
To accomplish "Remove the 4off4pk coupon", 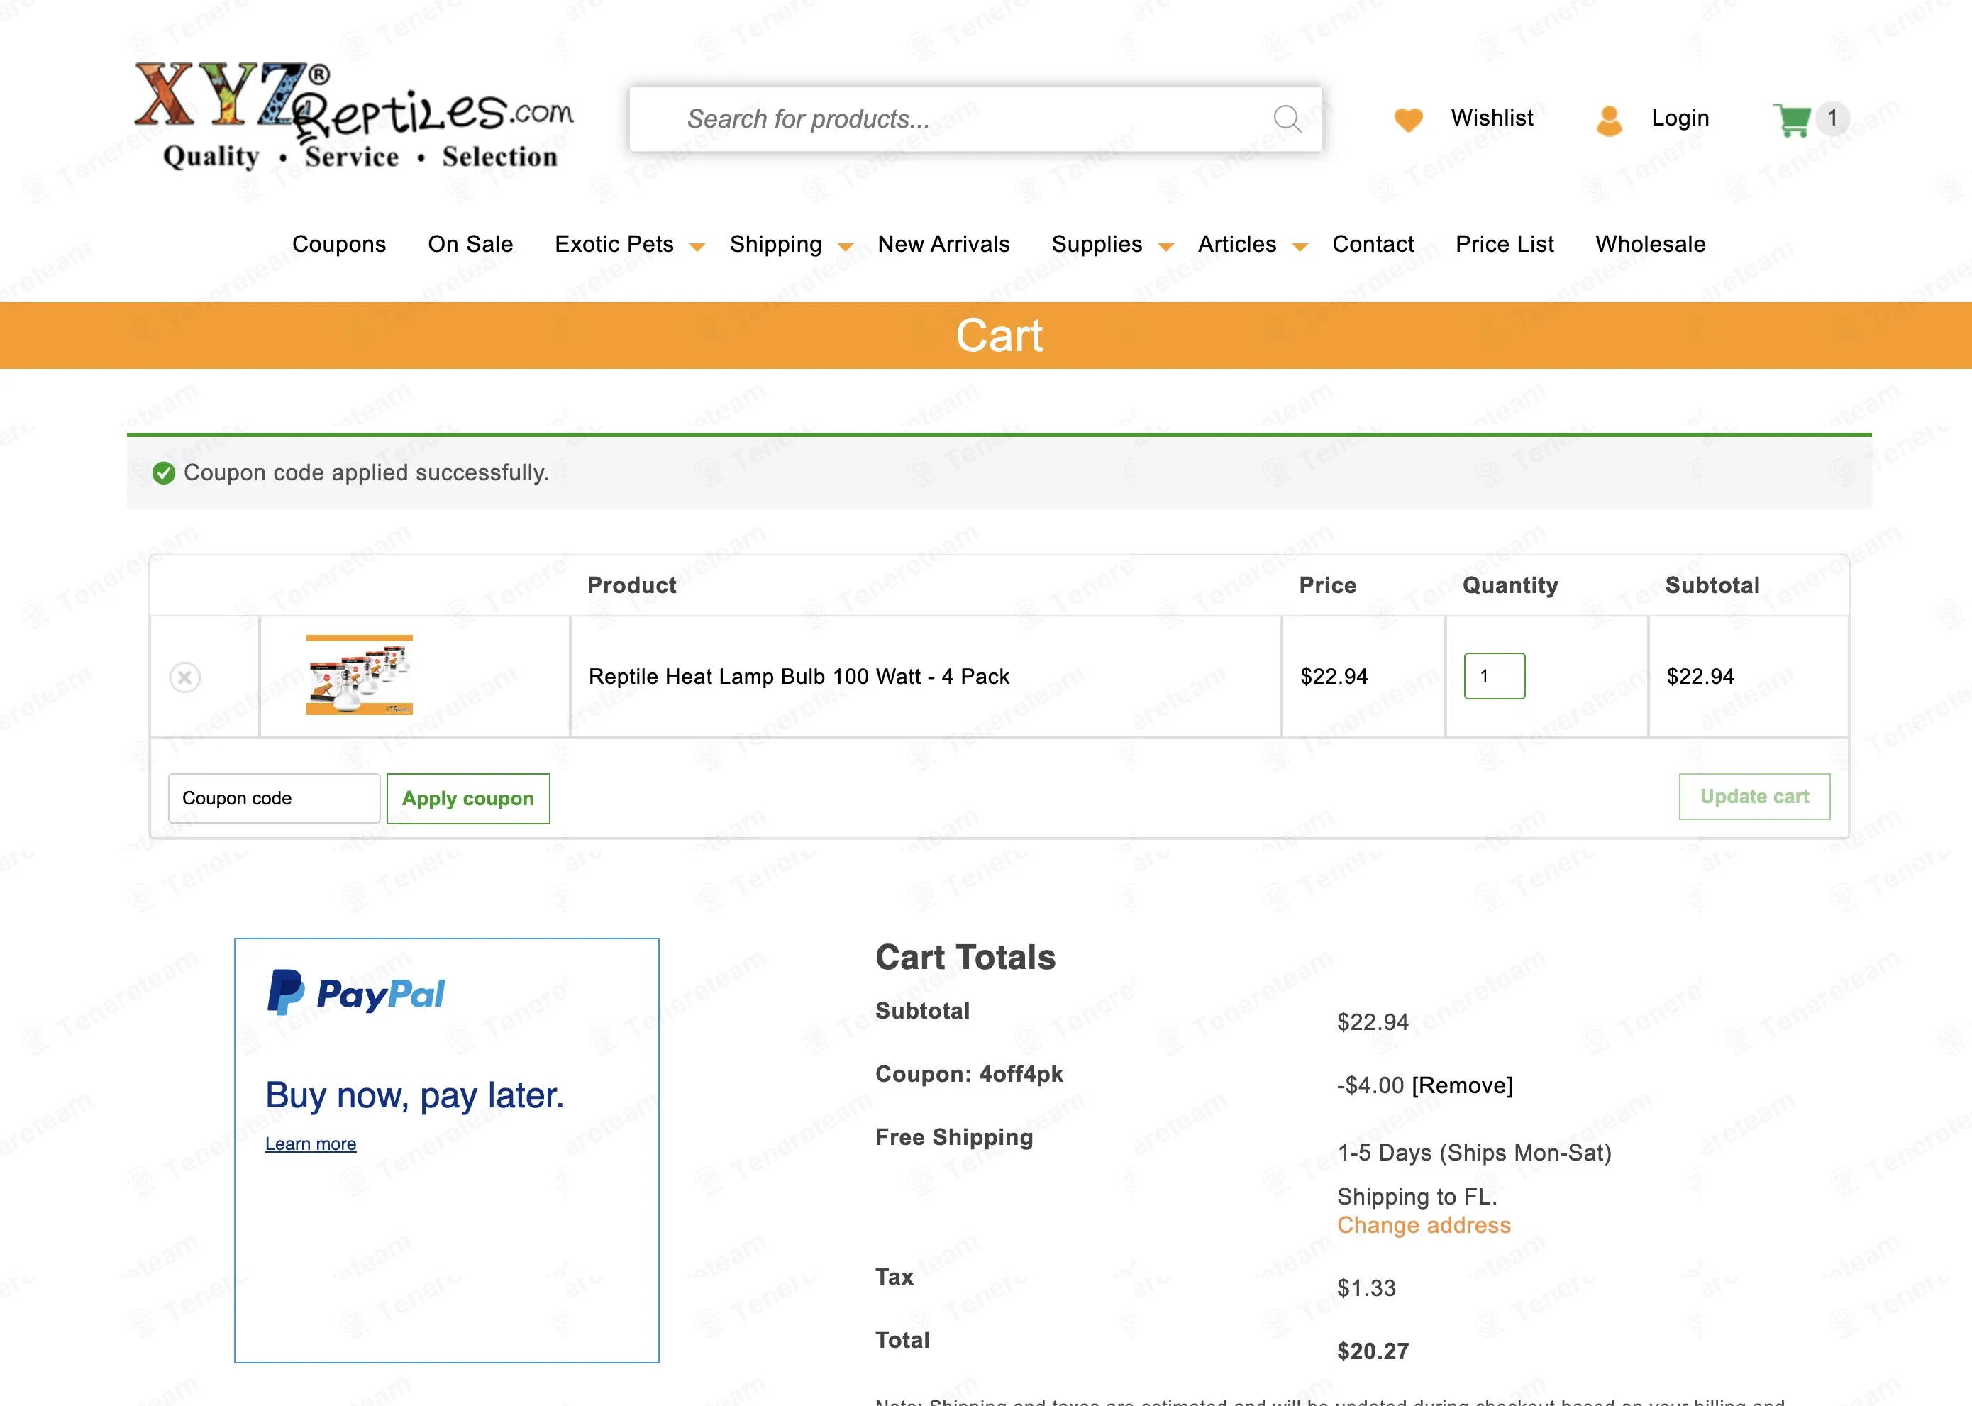I will pos(1462,1085).
